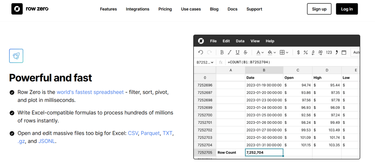375x163 pixels.
Task: Apply strikethrough formatting
Action: 245,52
